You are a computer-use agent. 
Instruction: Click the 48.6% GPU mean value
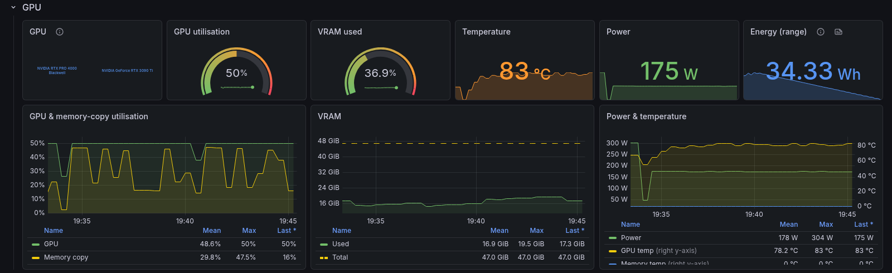[210, 244]
